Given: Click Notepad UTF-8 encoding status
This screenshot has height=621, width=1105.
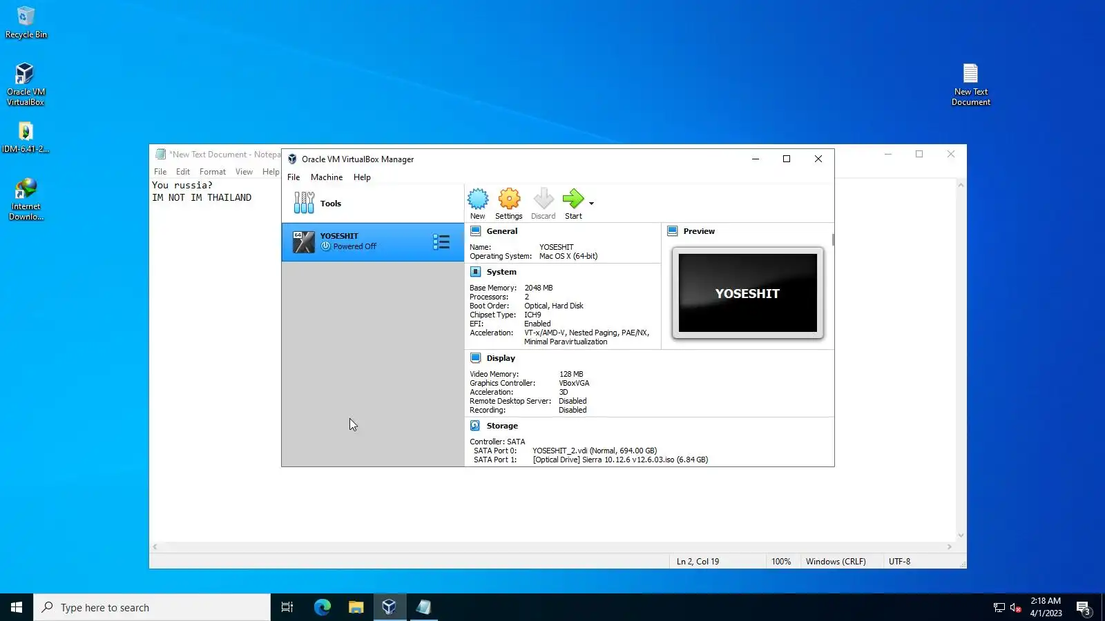Looking at the screenshot, I should pos(899,562).
